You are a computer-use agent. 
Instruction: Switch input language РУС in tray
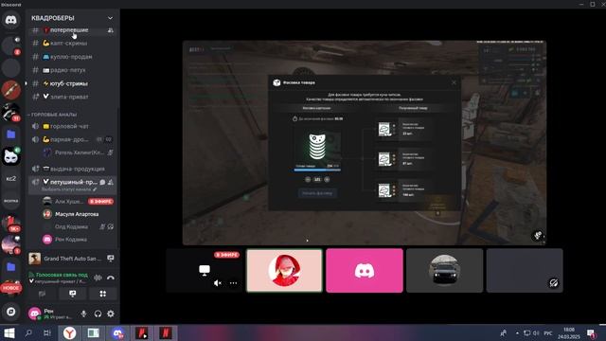point(548,332)
